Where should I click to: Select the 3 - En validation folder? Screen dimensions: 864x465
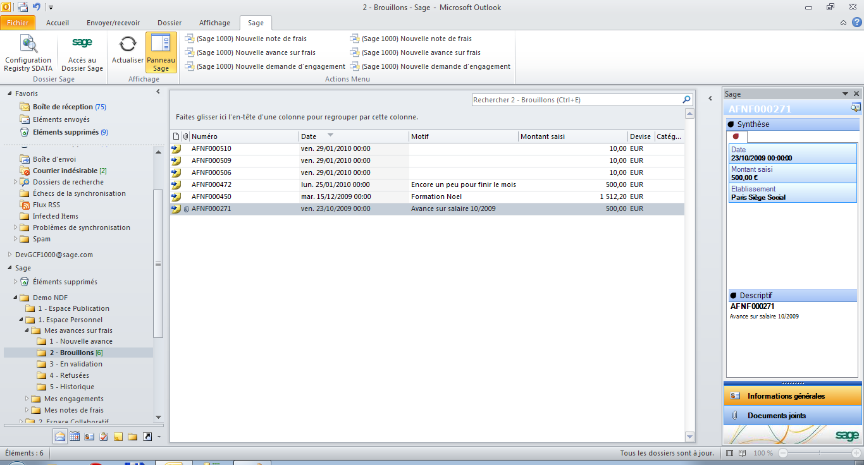click(x=76, y=364)
